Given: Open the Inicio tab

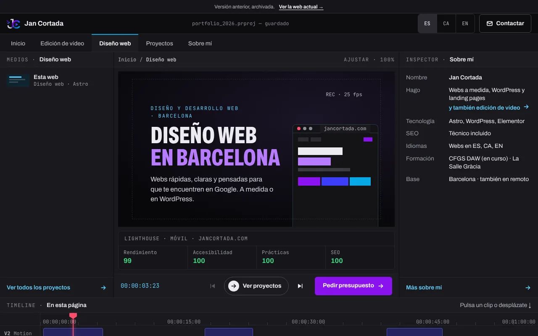Looking at the screenshot, I should click(x=18, y=43).
